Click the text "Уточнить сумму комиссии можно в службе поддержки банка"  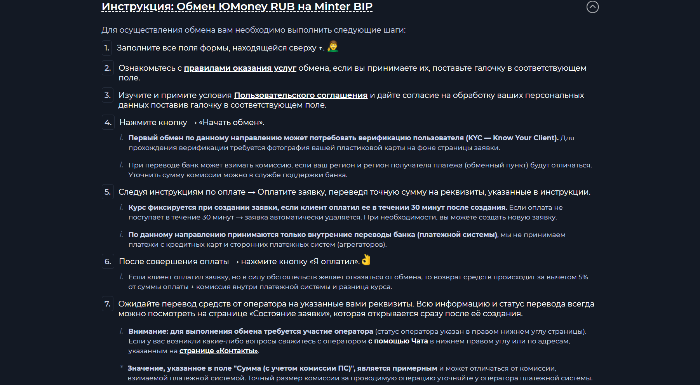(238, 175)
